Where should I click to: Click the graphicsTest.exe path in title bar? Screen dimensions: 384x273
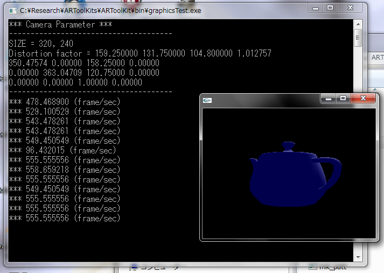[110, 11]
